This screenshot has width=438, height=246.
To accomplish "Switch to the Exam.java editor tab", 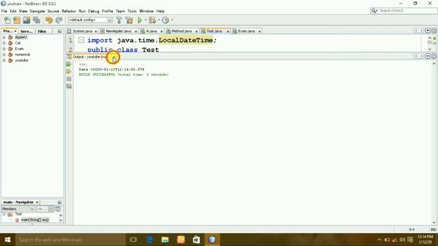I will click(x=246, y=31).
